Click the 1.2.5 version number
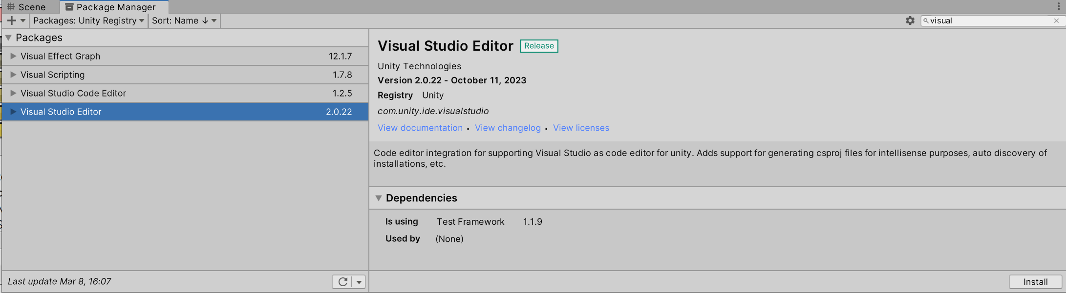This screenshot has height=293, width=1066. 342,93
